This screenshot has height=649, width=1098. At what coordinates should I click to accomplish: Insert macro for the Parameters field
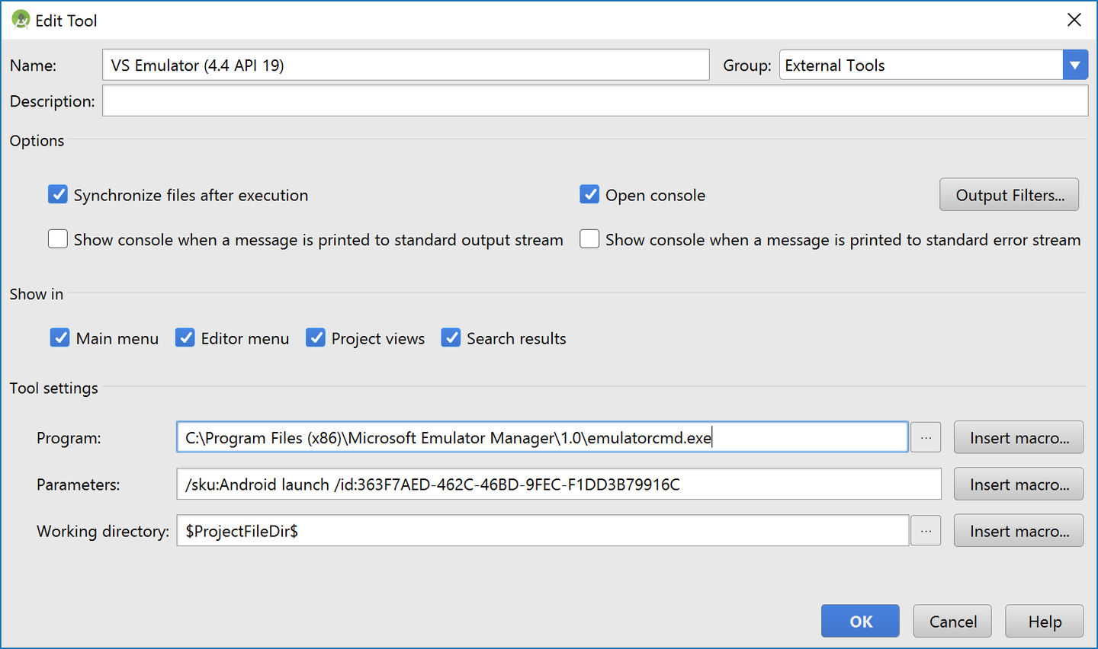1019,484
